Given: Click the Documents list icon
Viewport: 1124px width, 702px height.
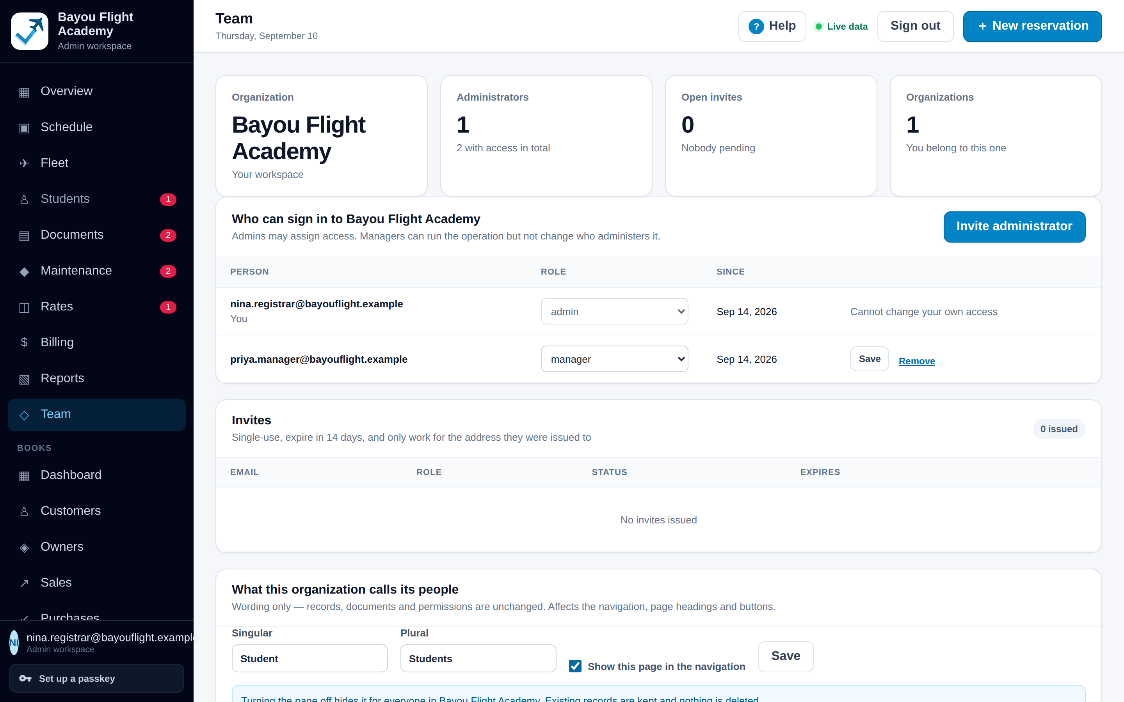Looking at the screenshot, I should [24, 236].
